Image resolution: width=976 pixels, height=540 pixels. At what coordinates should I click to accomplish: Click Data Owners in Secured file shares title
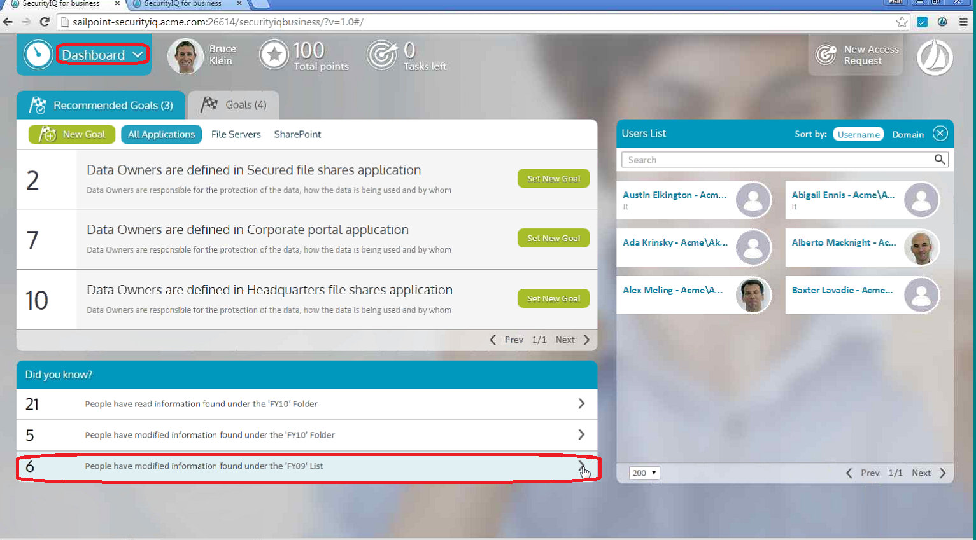(254, 170)
